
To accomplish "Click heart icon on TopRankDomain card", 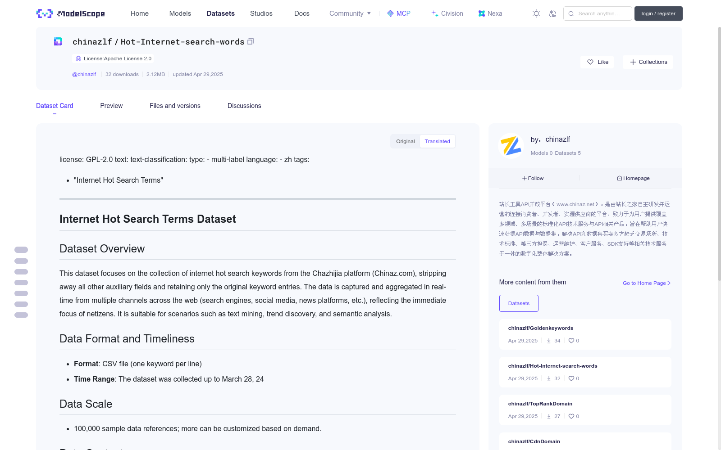I will (x=571, y=416).
